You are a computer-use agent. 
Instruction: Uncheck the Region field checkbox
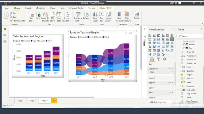coord(182,75)
